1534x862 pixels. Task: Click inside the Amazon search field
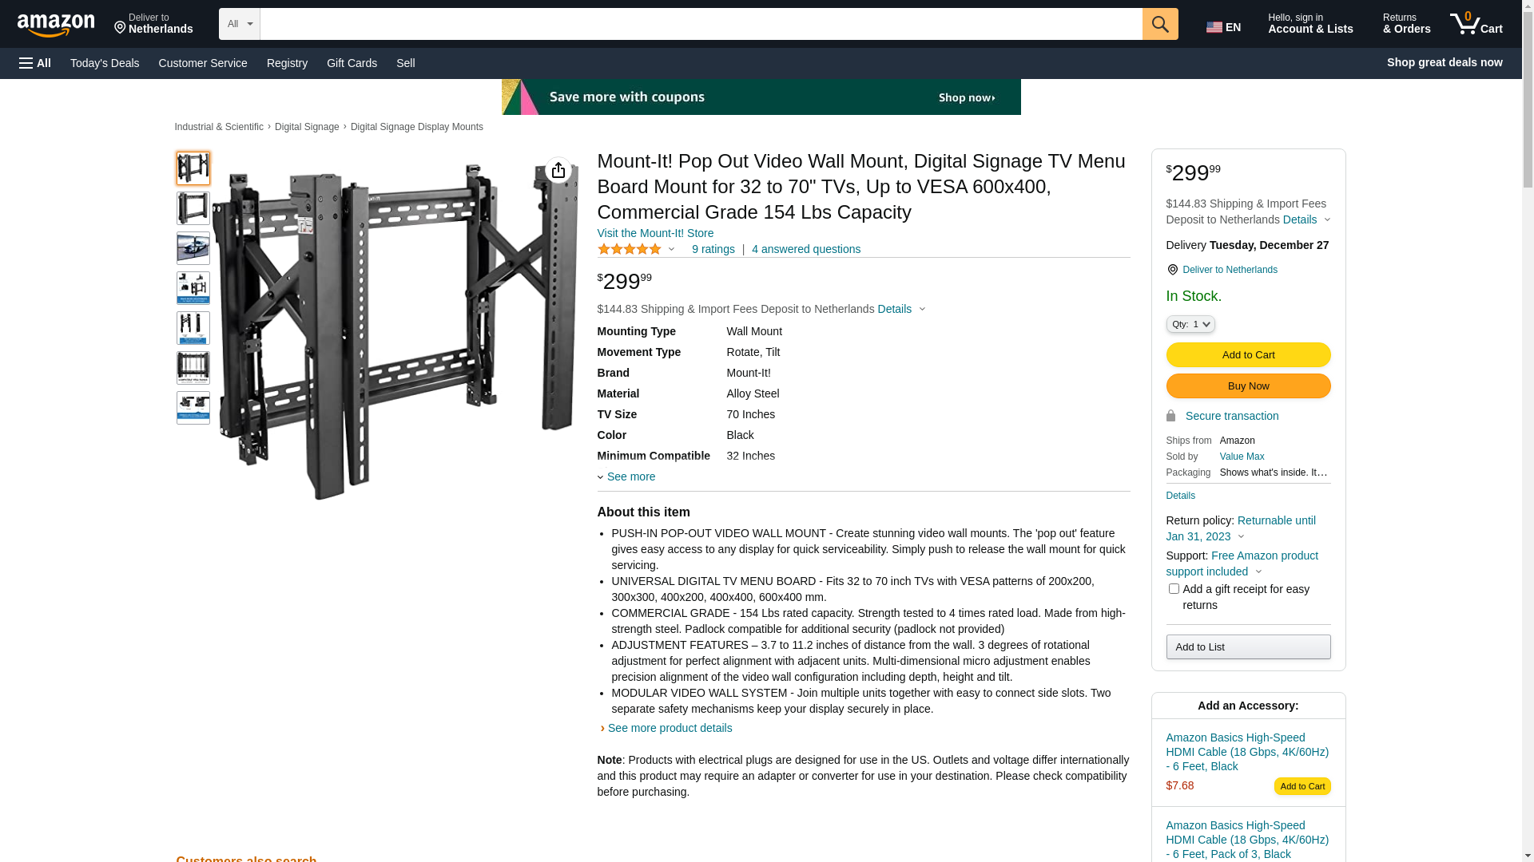coord(701,24)
